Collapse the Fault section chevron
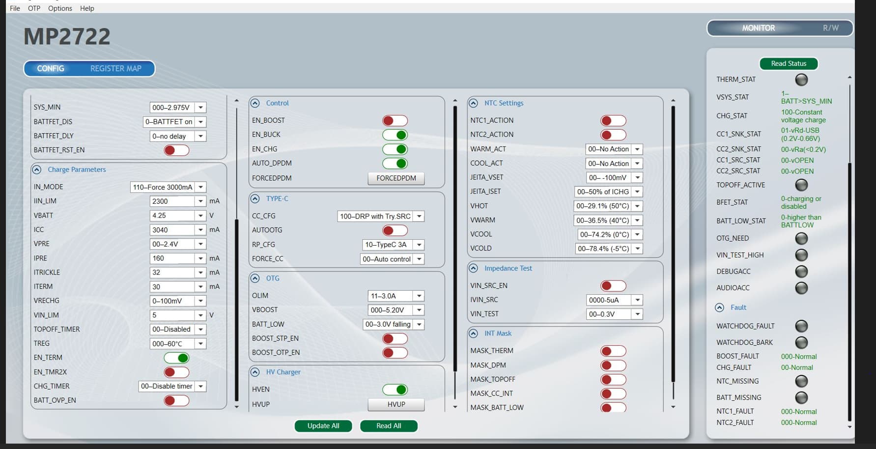This screenshot has width=876, height=449. coord(719,308)
